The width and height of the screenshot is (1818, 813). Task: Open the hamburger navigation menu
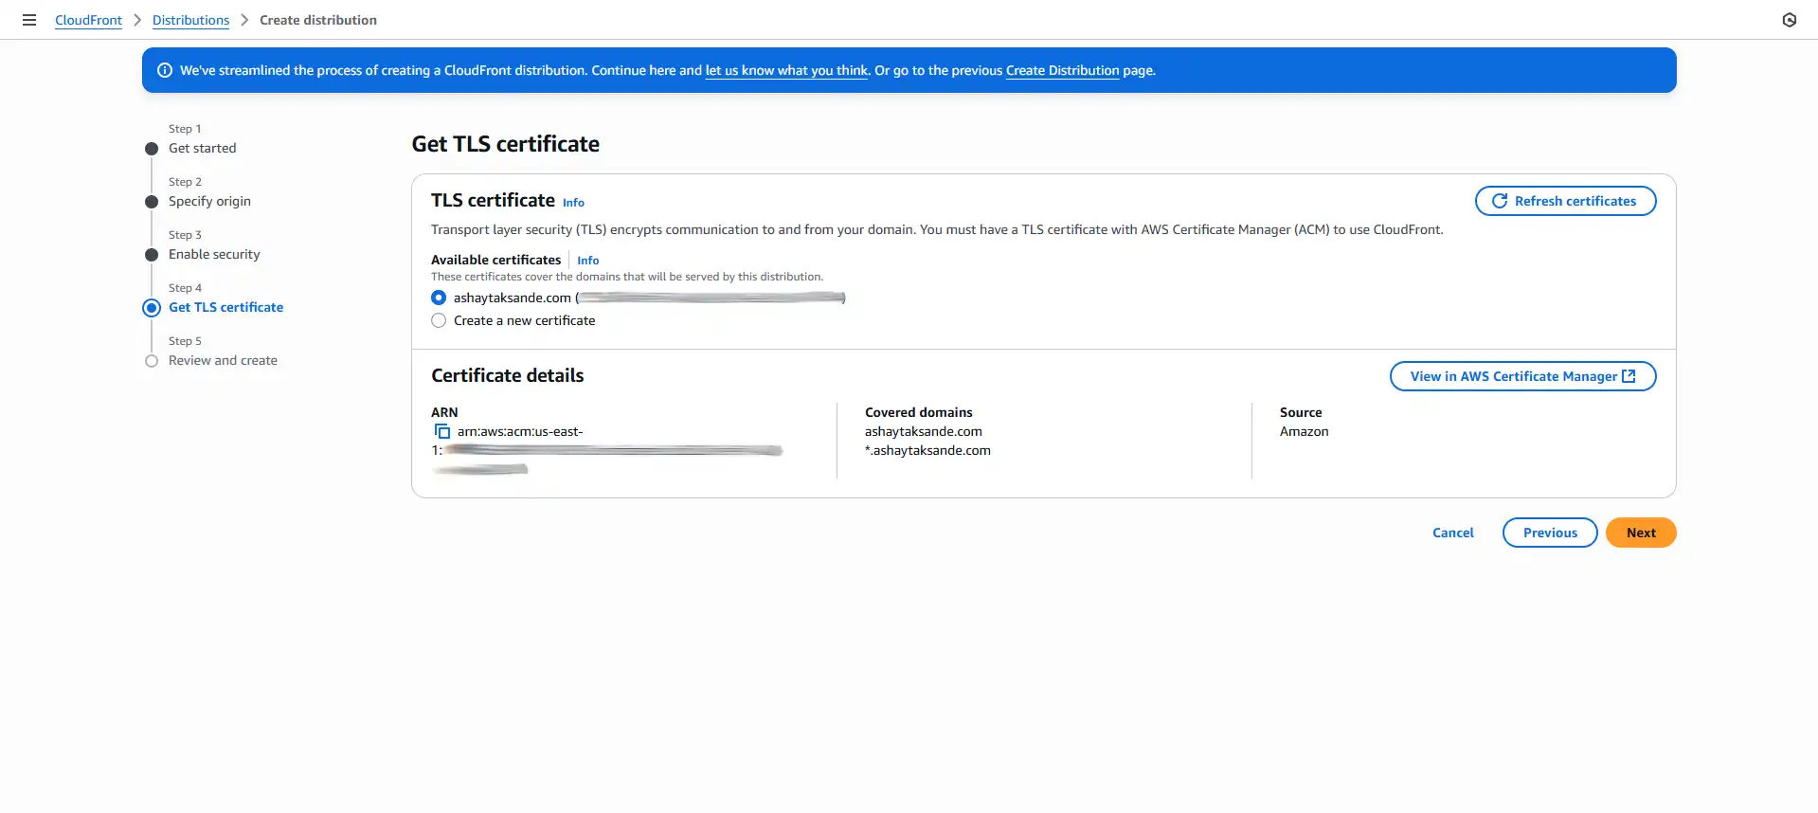[29, 20]
